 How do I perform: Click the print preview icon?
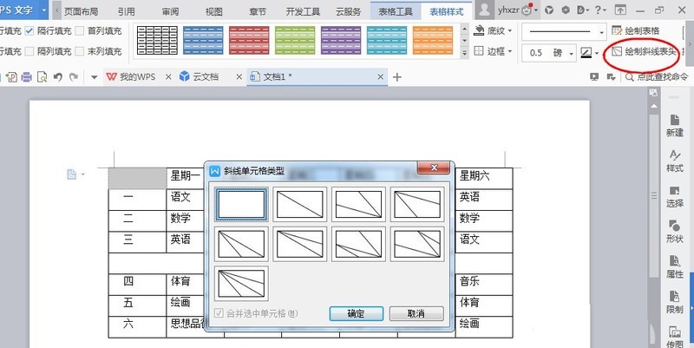point(42,77)
